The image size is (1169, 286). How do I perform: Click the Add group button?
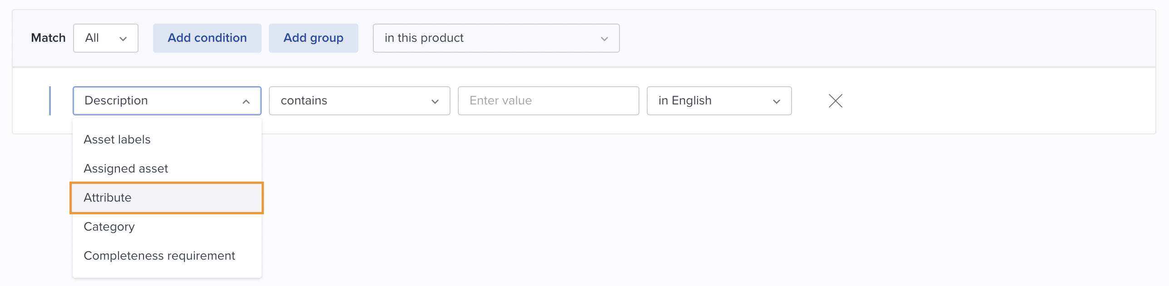(x=313, y=38)
